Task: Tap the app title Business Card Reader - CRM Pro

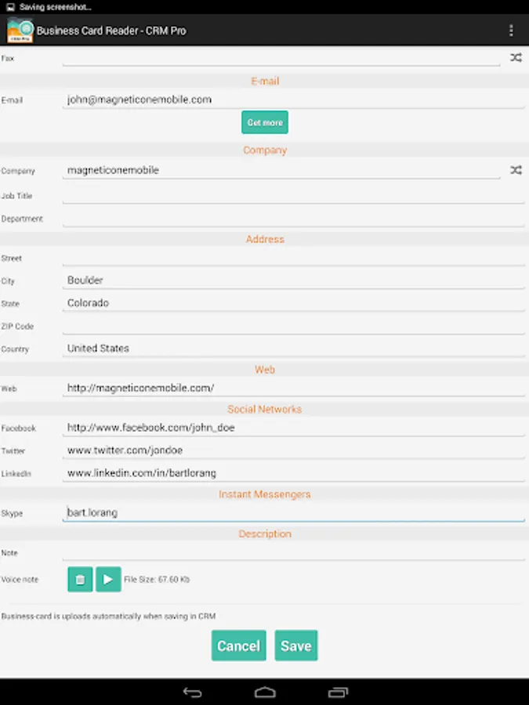Action: [111, 31]
